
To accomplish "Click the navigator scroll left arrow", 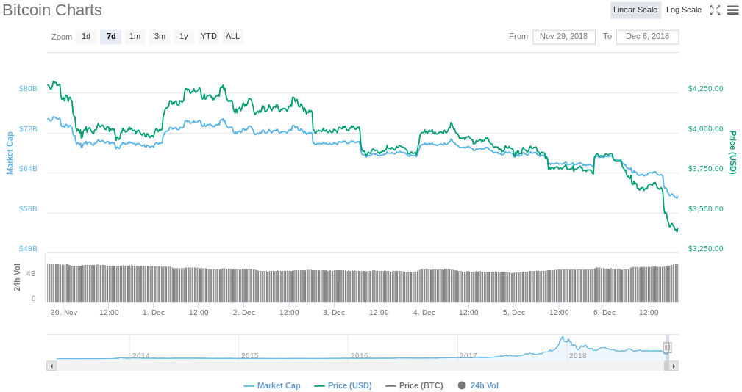I will point(51,366).
